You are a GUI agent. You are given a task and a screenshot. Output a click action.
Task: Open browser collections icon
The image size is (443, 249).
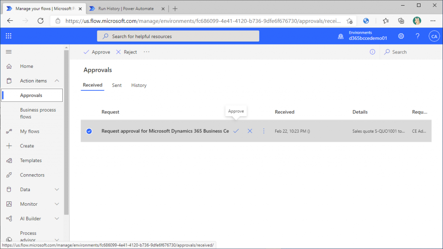coord(401,21)
